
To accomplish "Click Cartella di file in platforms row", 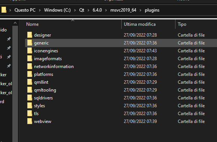I will pyautogui.click(x=191, y=74).
